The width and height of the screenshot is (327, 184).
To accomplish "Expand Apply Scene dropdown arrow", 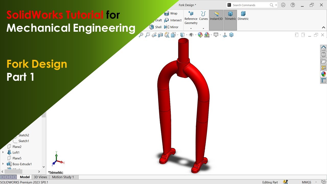I will pyautogui.click(x=211, y=35).
